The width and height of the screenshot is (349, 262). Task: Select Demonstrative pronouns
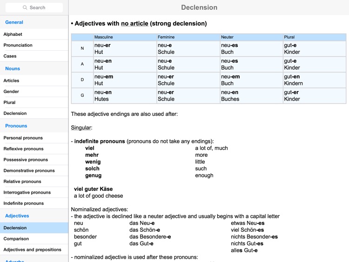pyautogui.click(x=34, y=170)
